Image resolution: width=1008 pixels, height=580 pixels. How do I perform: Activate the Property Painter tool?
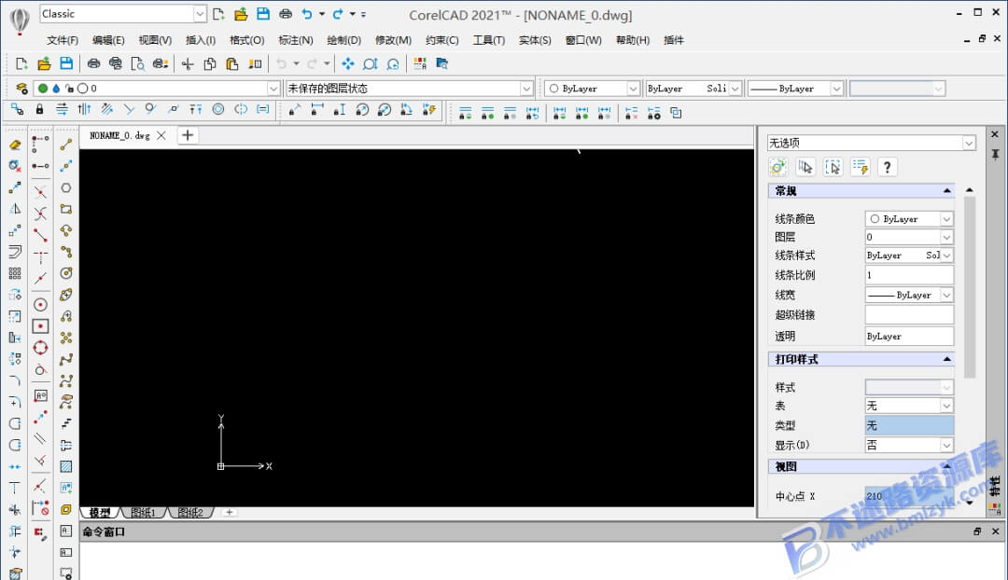click(255, 63)
